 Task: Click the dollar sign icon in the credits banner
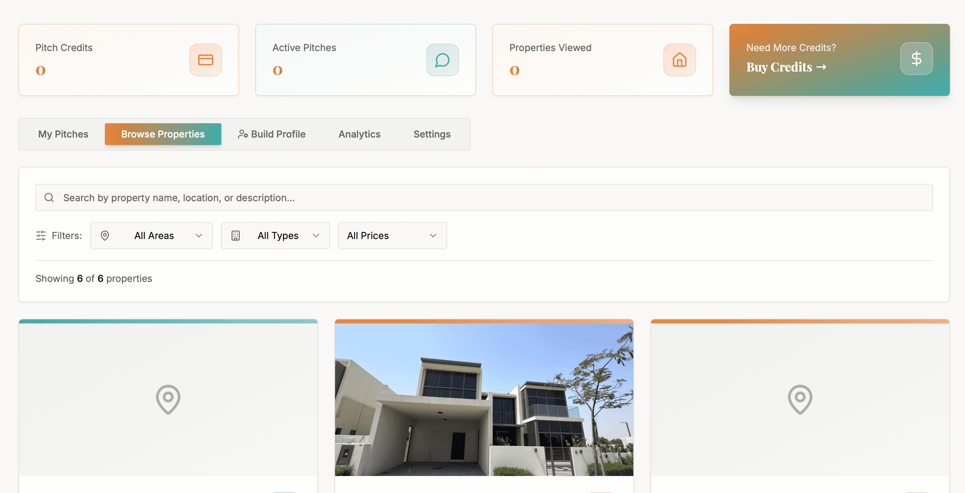[916, 59]
